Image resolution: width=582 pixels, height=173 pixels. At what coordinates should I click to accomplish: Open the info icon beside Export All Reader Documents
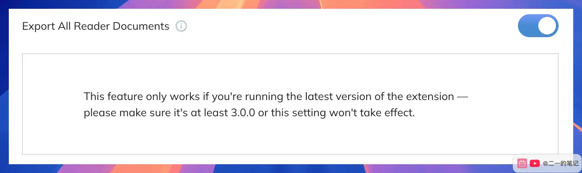click(x=181, y=26)
